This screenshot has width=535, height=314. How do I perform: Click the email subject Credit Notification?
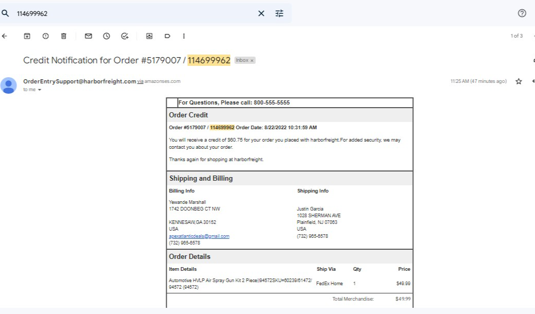point(126,60)
